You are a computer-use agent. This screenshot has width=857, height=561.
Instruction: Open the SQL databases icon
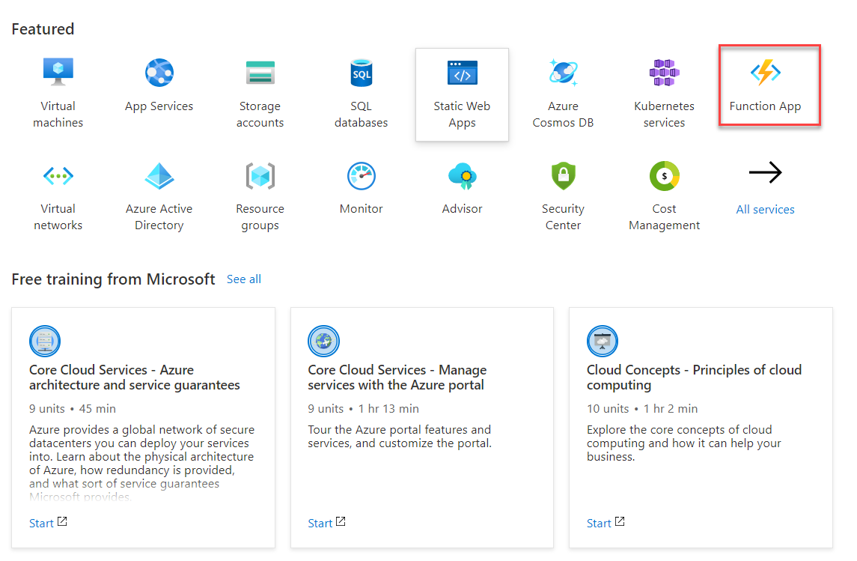point(362,72)
